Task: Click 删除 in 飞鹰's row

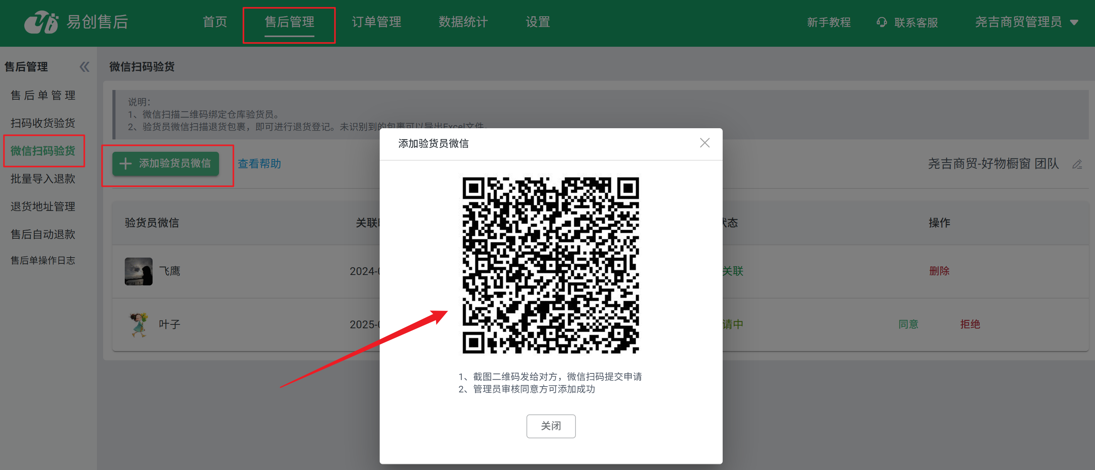Action: point(939,271)
